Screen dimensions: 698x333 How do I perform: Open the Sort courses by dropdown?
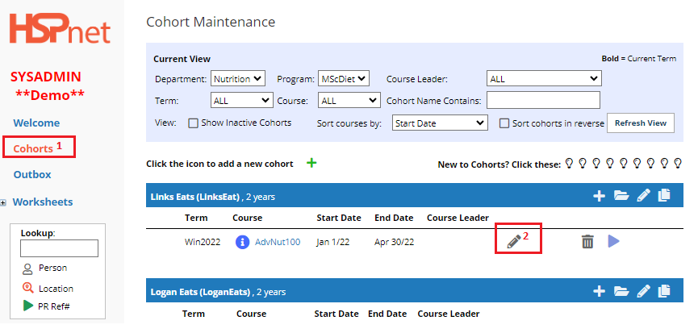[440, 123]
